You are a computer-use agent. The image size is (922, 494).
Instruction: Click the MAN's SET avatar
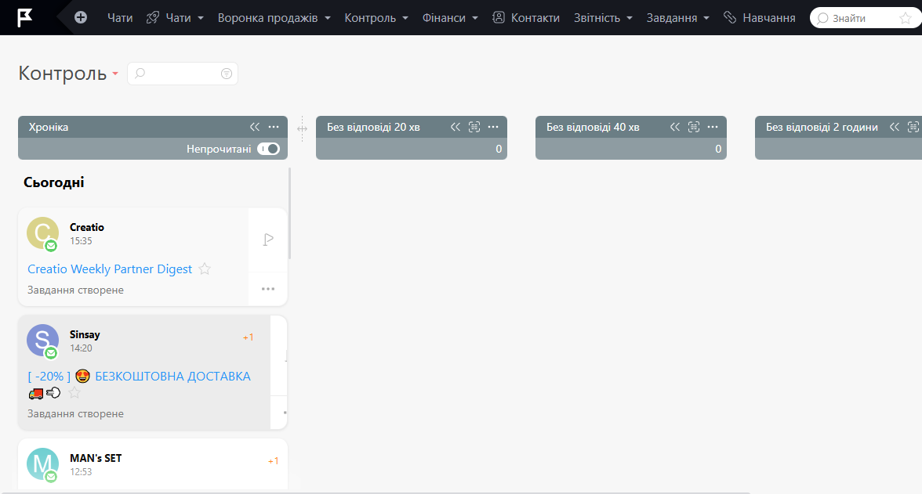pos(42,464)
